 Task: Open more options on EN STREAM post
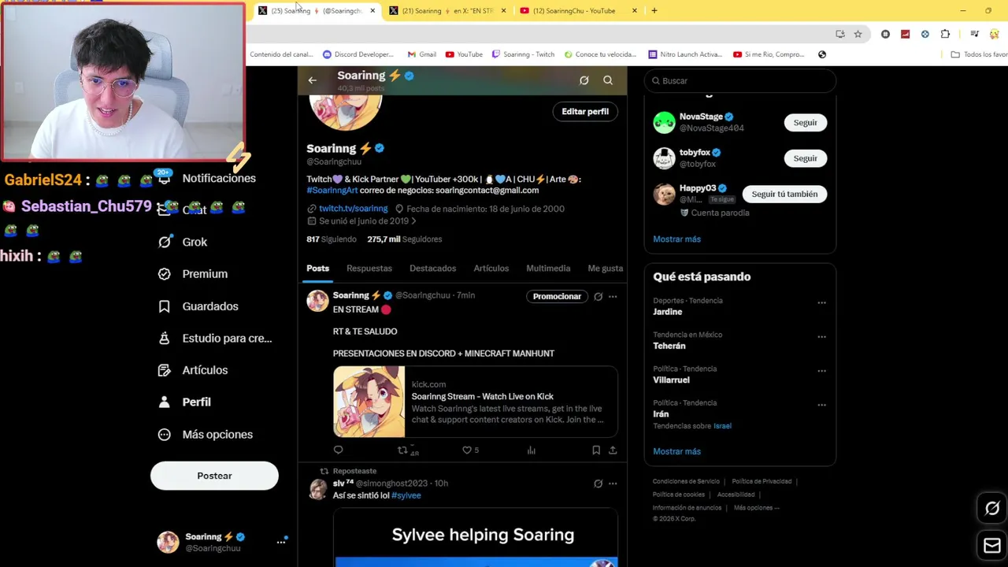613,297
